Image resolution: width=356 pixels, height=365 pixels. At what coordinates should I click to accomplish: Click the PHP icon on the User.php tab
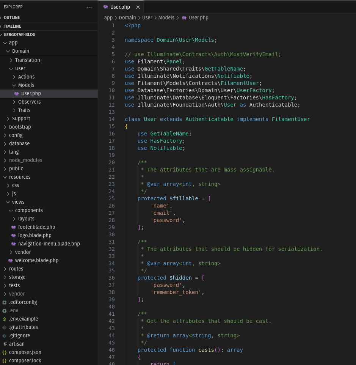(106, 7)
